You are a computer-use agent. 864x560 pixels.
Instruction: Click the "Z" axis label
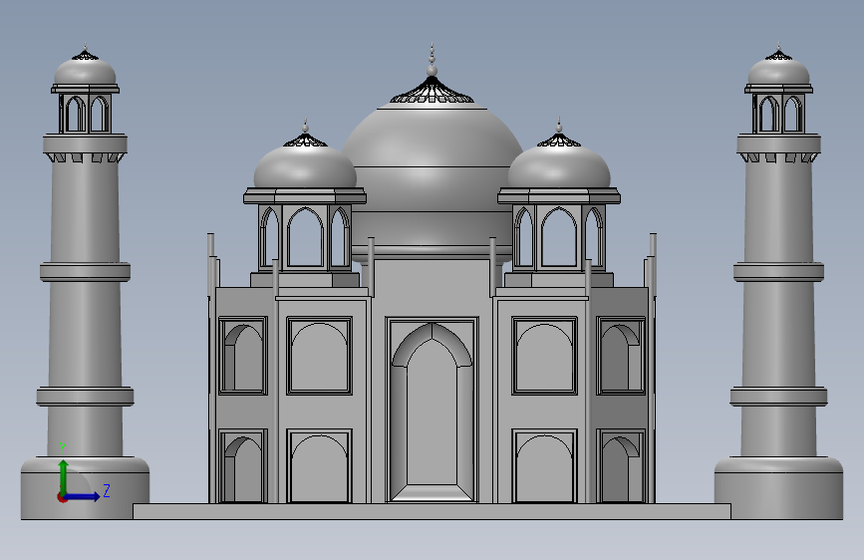tap(107, 490)
